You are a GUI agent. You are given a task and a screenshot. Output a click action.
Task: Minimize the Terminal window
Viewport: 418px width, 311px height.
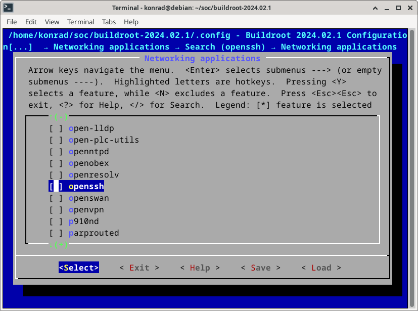387,8
